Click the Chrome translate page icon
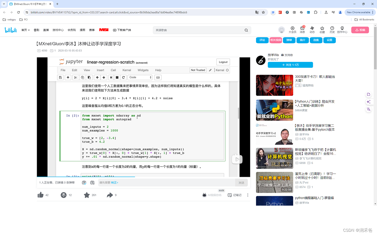 [257, 12]
